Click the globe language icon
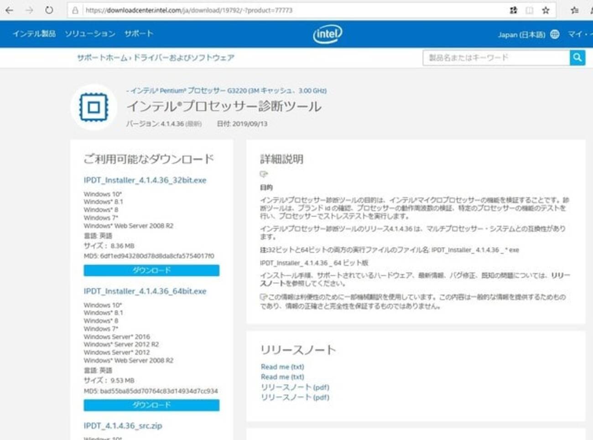 click(555, 34)
